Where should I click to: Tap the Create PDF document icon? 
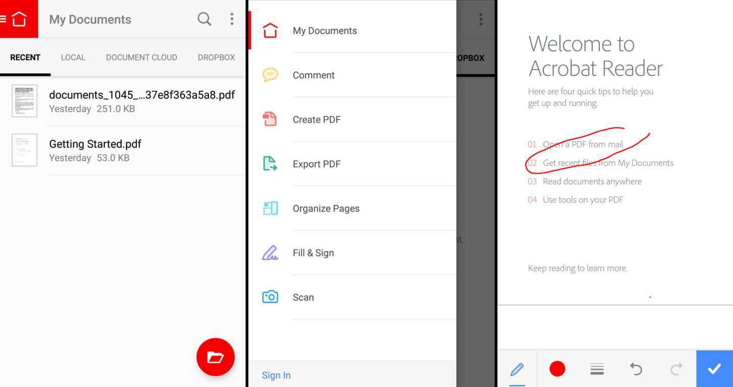(270, 119)
